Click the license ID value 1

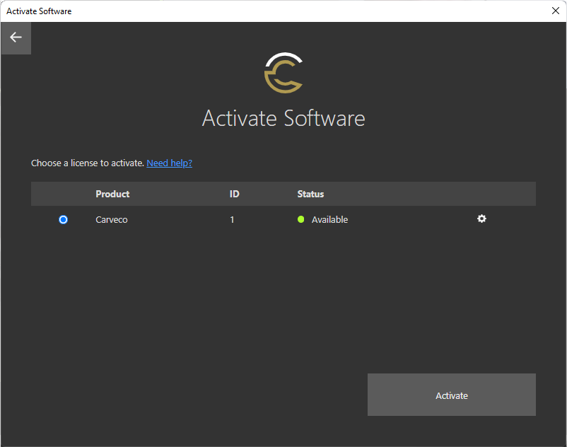(232, 220)
